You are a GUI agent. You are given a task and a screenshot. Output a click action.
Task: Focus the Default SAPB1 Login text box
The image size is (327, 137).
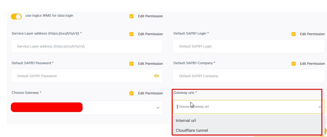pos(248,46)
